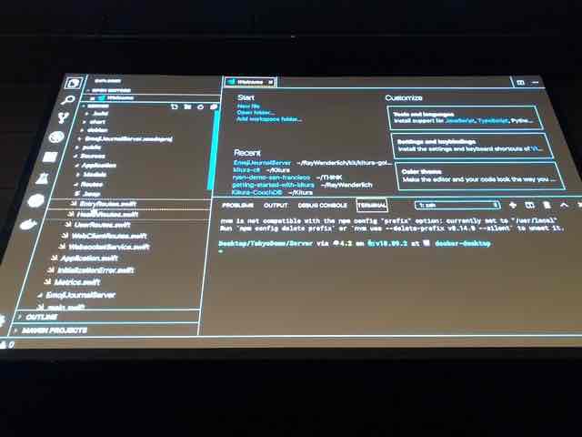
Task: Click the Split Editor icon at top right
Action: pyautogui.click(x=520, y=82)
